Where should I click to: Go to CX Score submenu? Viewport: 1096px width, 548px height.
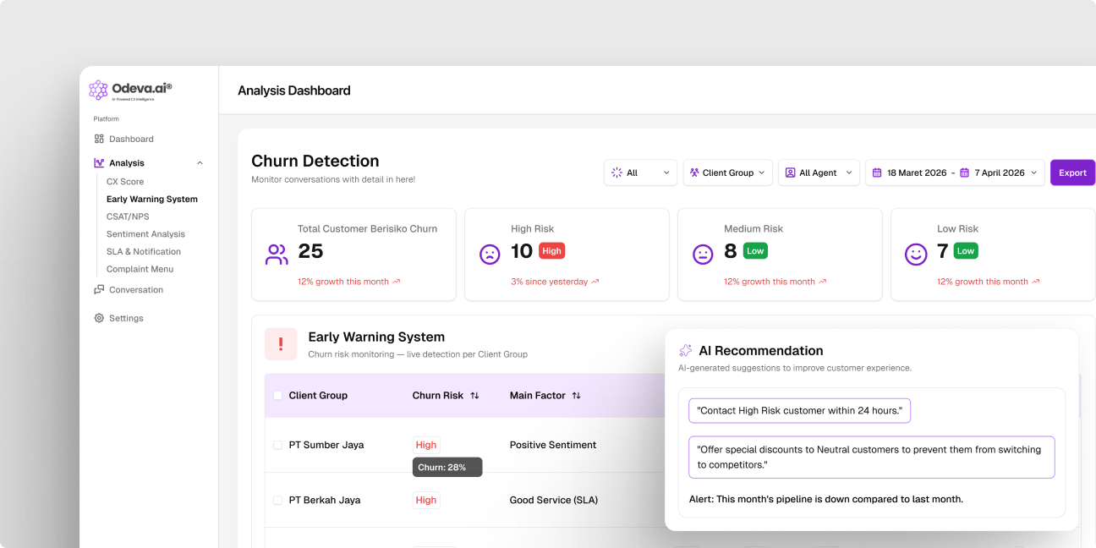click(x=125, y=182)
